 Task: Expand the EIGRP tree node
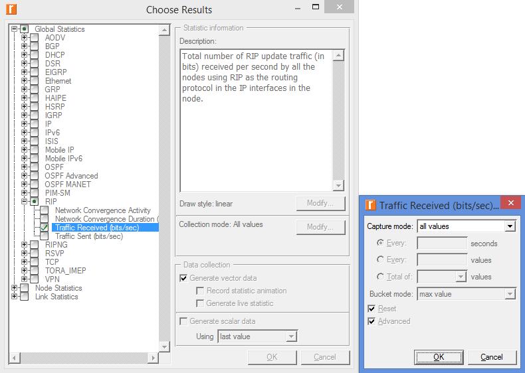tap(24, 72)
